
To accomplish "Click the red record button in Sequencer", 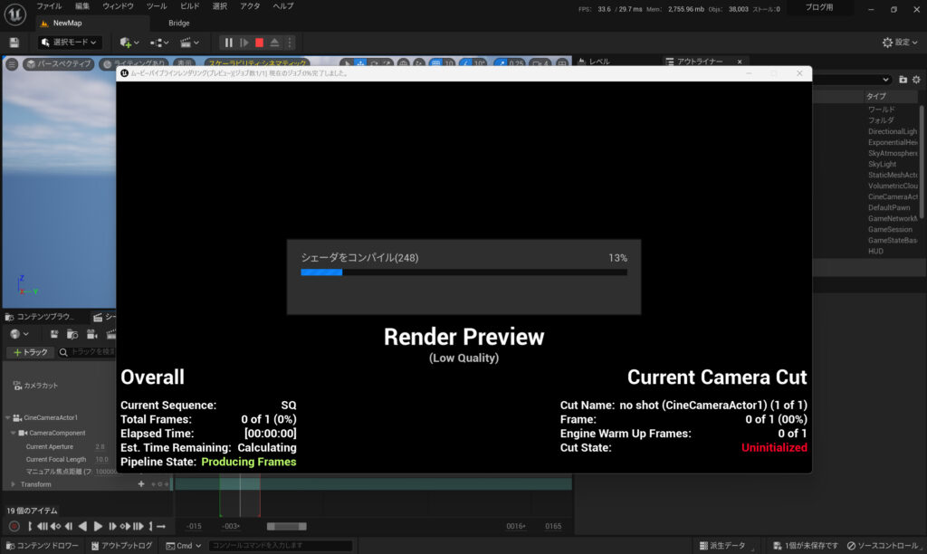I will (14, 526).
